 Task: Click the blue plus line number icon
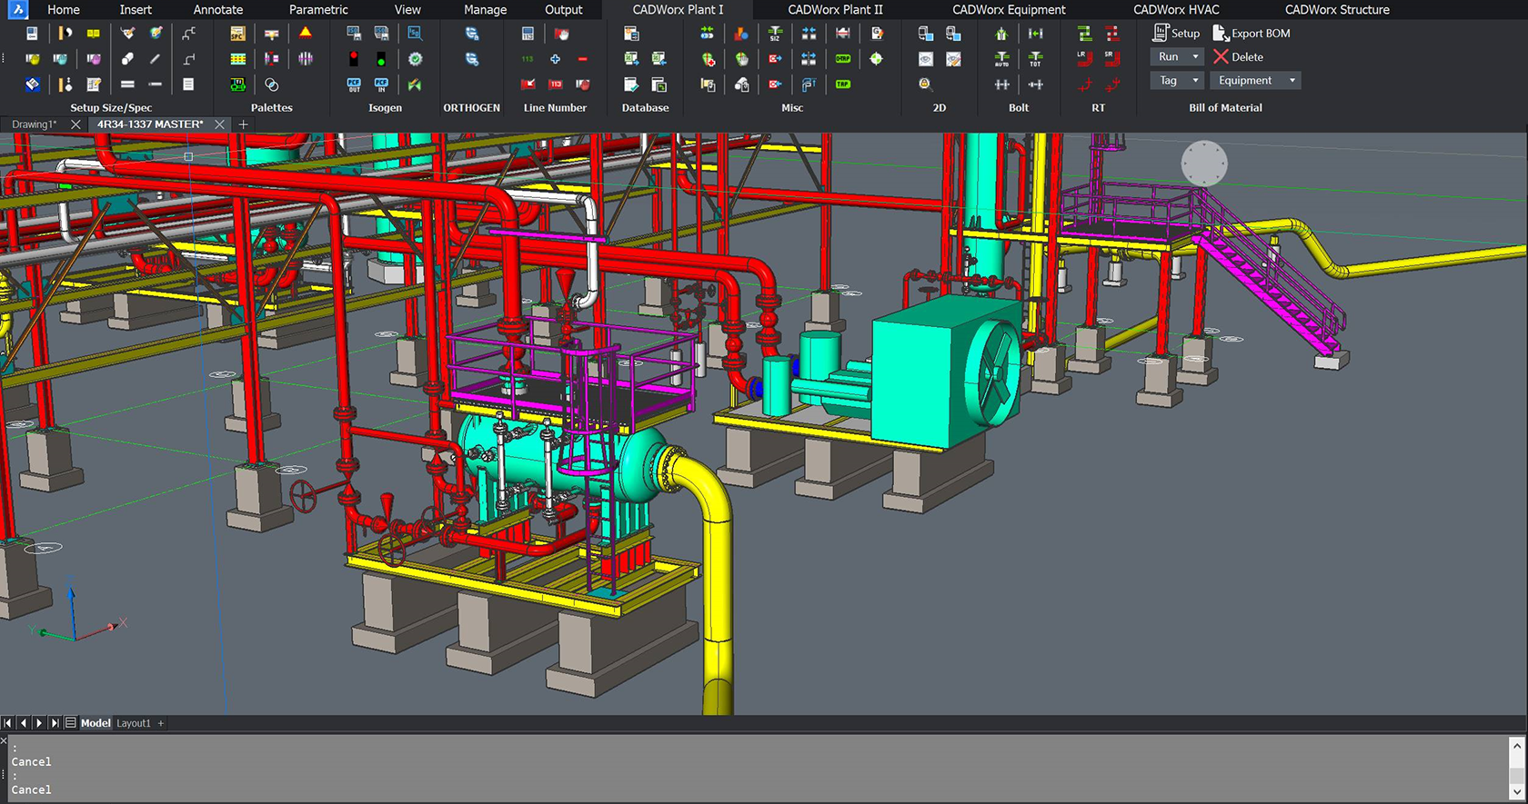(555, 59)
